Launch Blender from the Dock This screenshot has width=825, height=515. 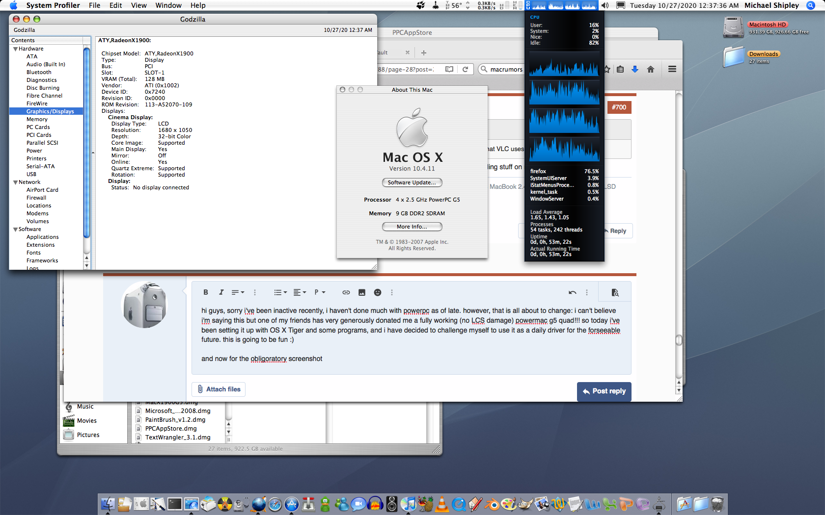[x=492, y=504]
